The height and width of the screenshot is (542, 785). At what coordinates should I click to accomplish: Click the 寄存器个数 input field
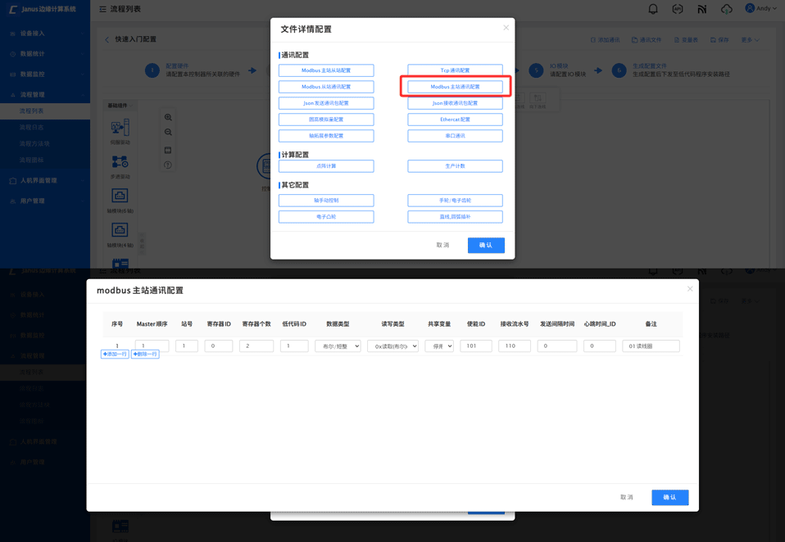click(256, 346)
